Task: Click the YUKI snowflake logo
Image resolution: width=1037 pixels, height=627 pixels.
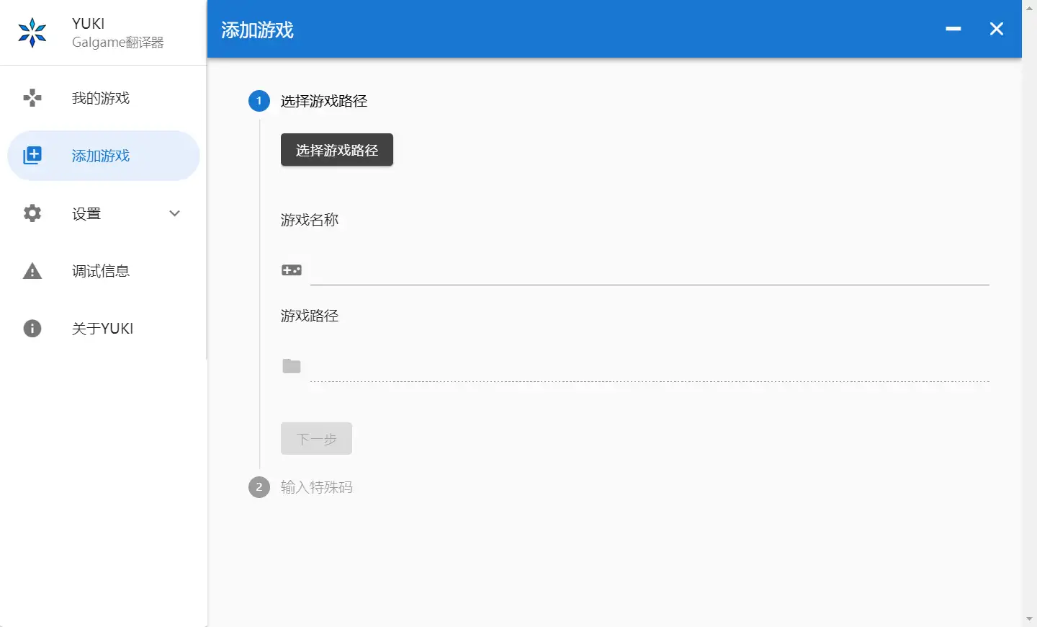Action: click(x=32, y=32)
